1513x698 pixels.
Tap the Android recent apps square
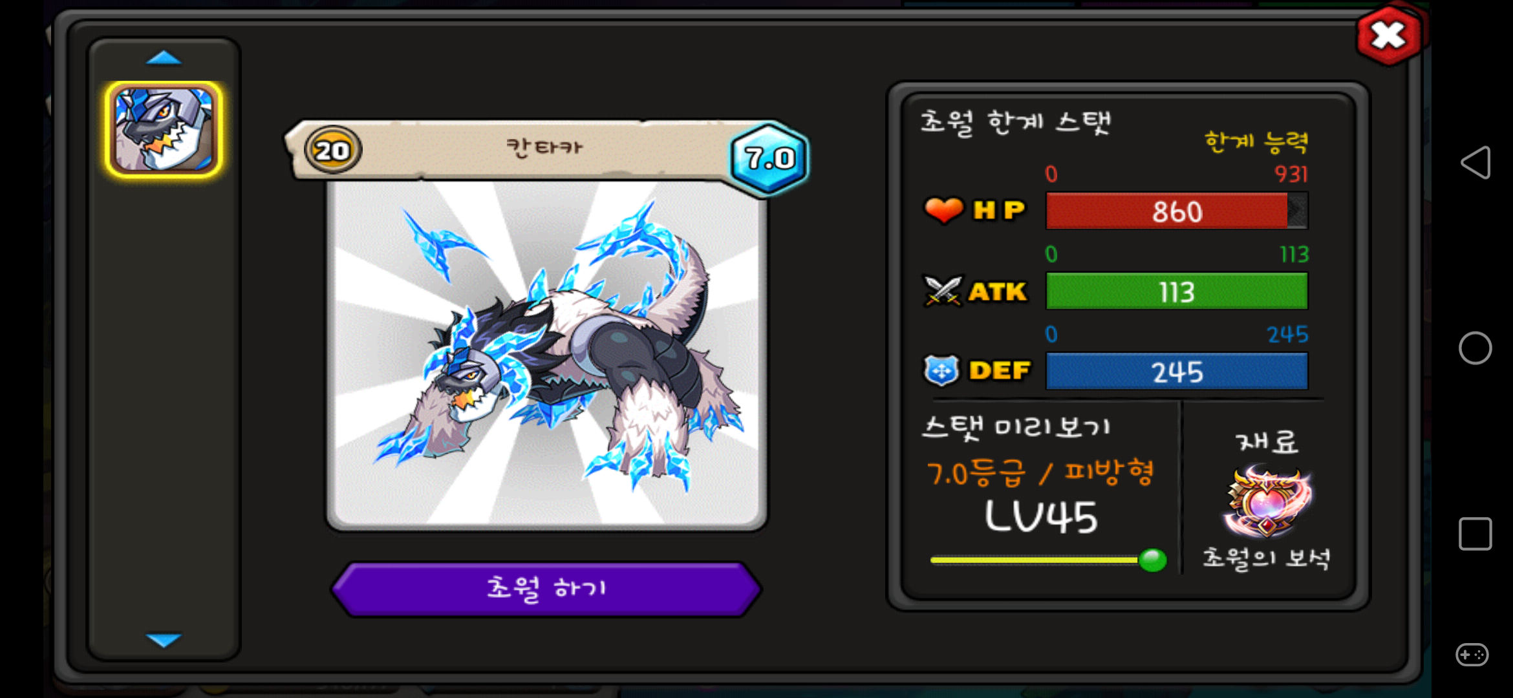pyautogui.click(x=1475, y=534)
